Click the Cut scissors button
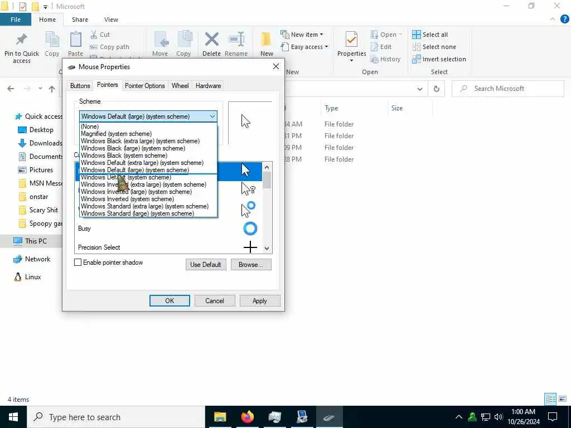571x428 pixels. [x=100, y=35]
